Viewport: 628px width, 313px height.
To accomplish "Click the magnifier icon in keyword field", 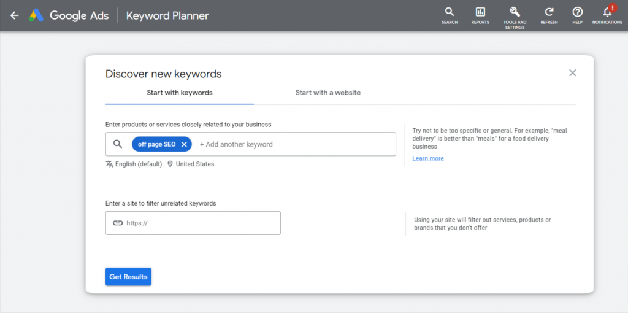I will [x=117, y=144].
